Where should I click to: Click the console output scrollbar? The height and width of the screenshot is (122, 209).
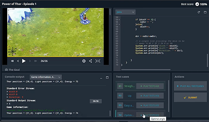tap(110, 113)
